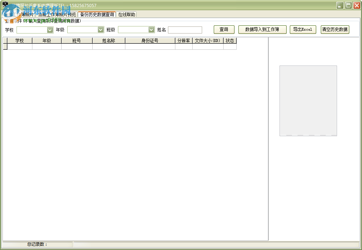Click the 导出Excel button

(x=302, y=30)
